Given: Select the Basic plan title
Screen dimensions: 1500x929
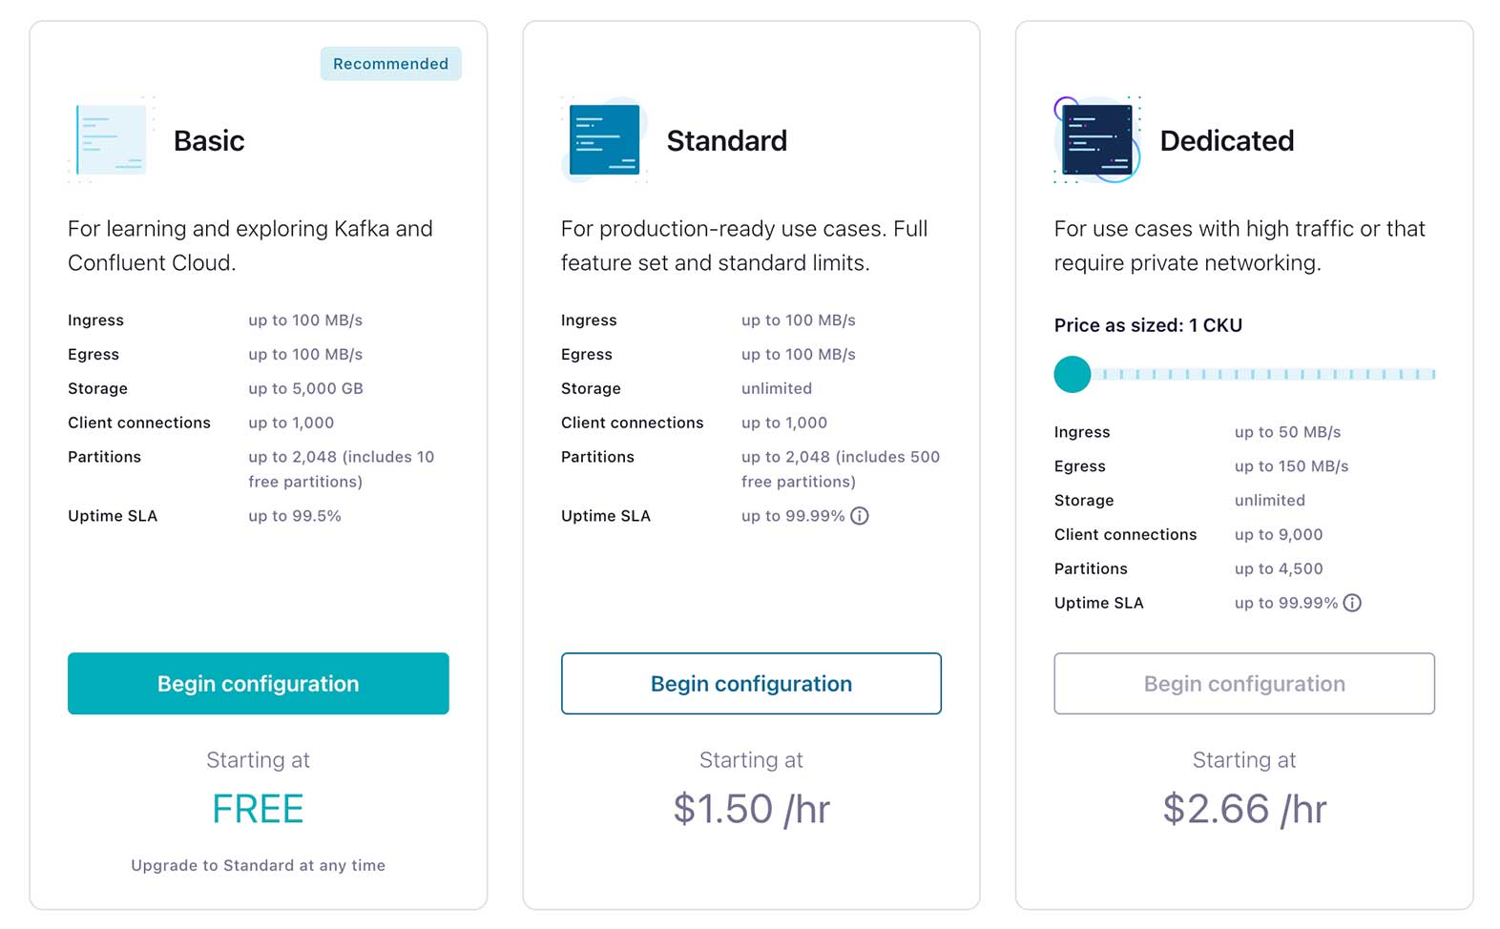Looking at the screenshot, I should [209, 141].
